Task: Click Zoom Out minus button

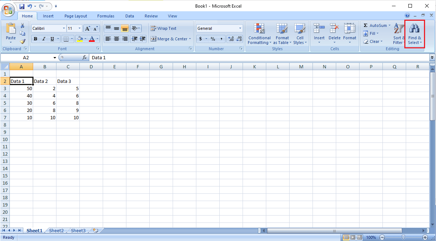Action: tap(382, 237)
